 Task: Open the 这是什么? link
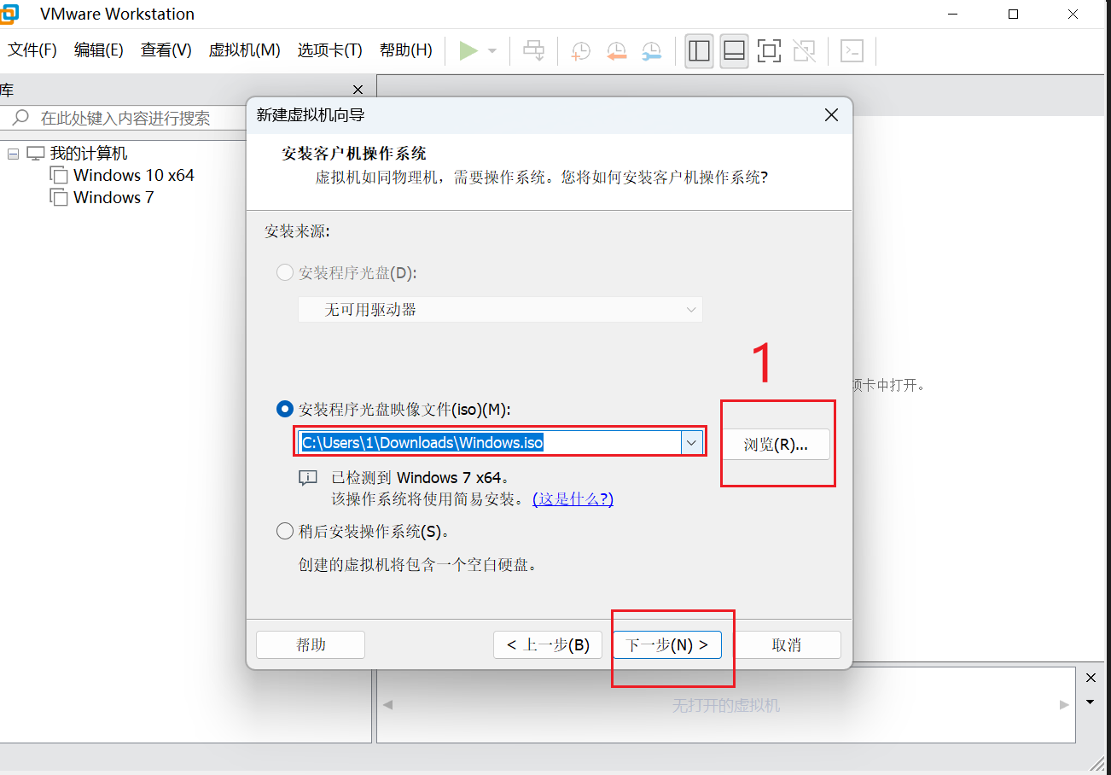click(573, 499)
